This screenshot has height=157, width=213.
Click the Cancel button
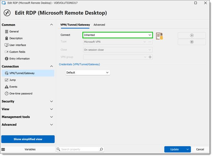200,149
